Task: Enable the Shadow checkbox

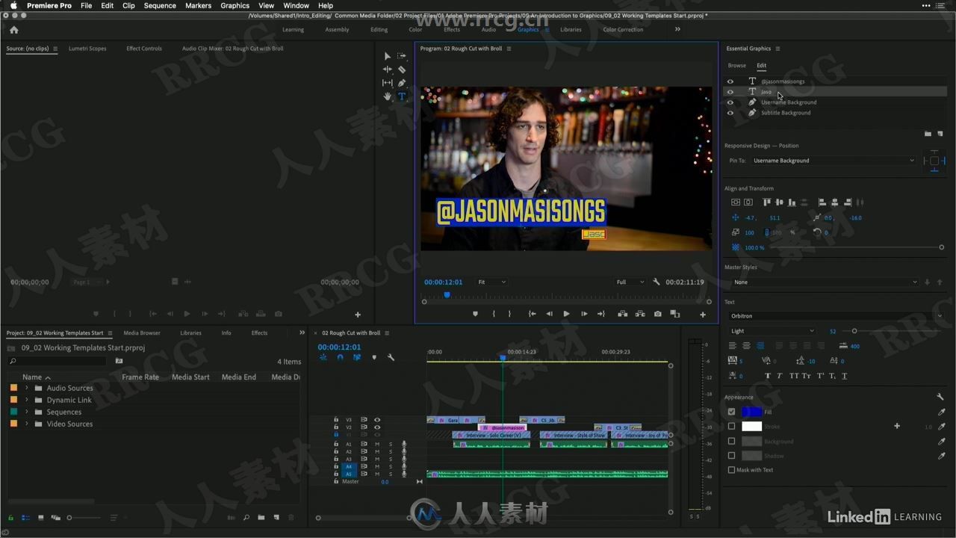Action: coord(731,456)
